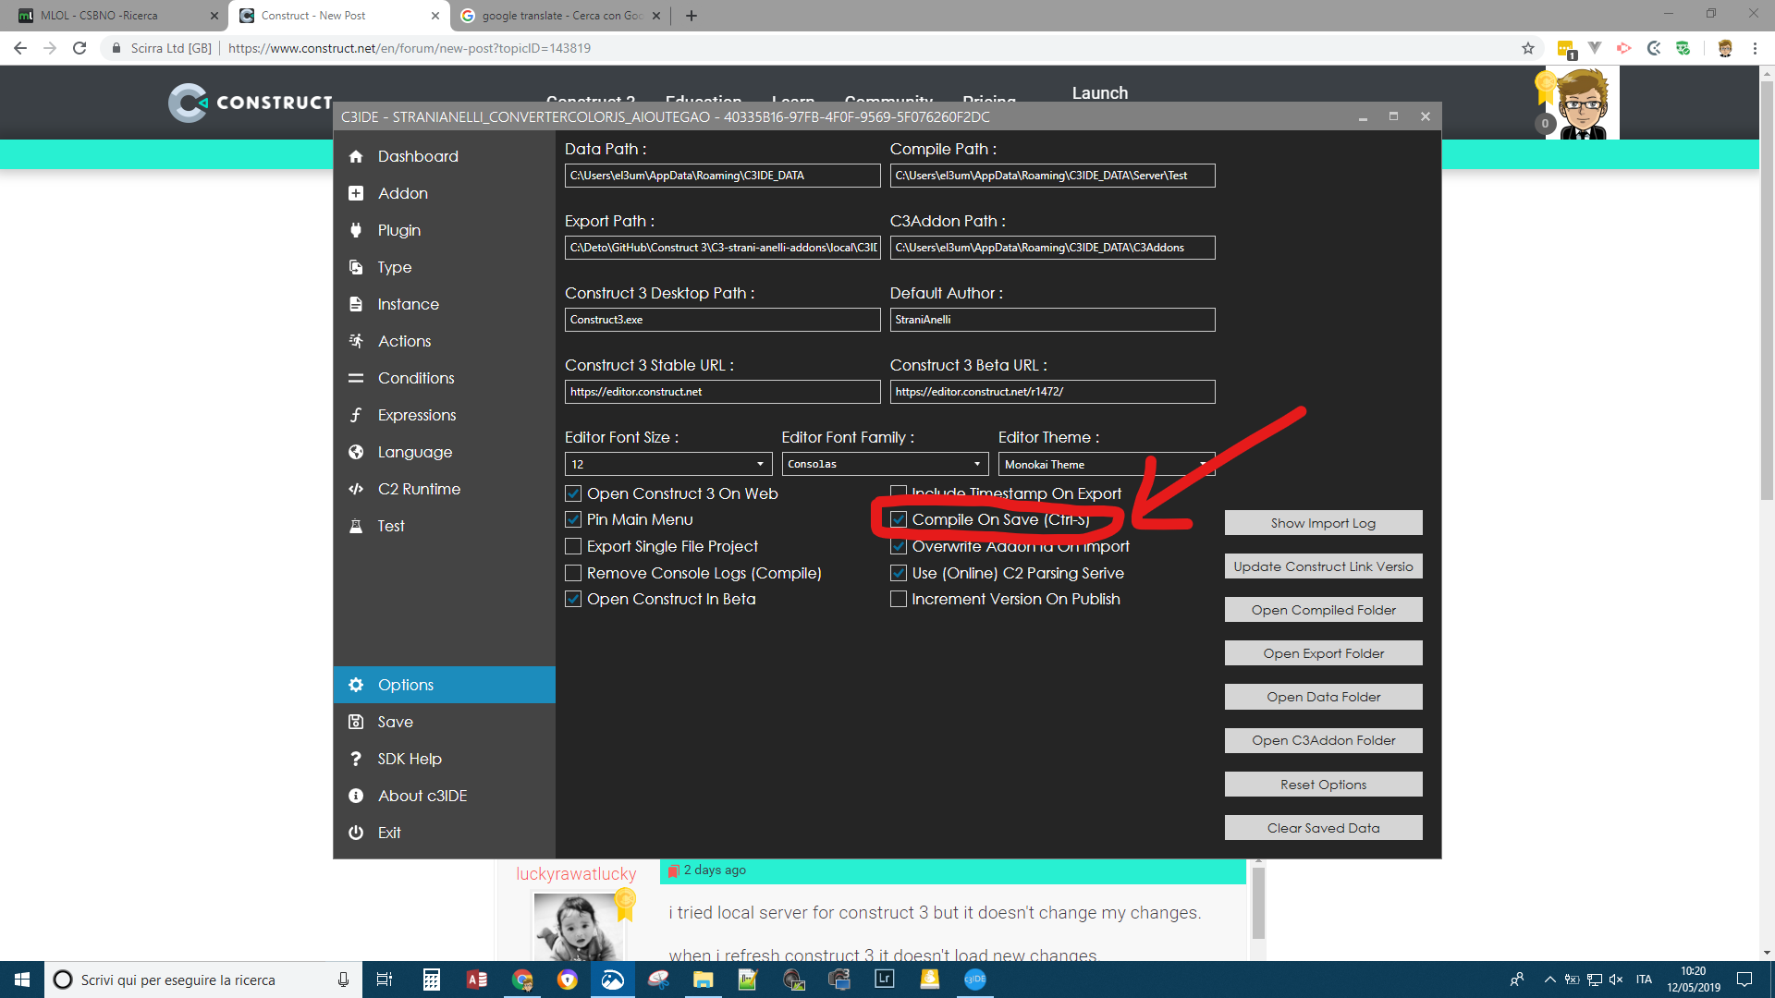Open File Explorer on the taskbar
The width and height of the screenshot is (1775, 998).
click(704, 980)
